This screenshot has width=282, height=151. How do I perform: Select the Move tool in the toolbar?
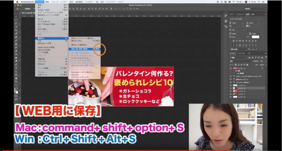16,17
